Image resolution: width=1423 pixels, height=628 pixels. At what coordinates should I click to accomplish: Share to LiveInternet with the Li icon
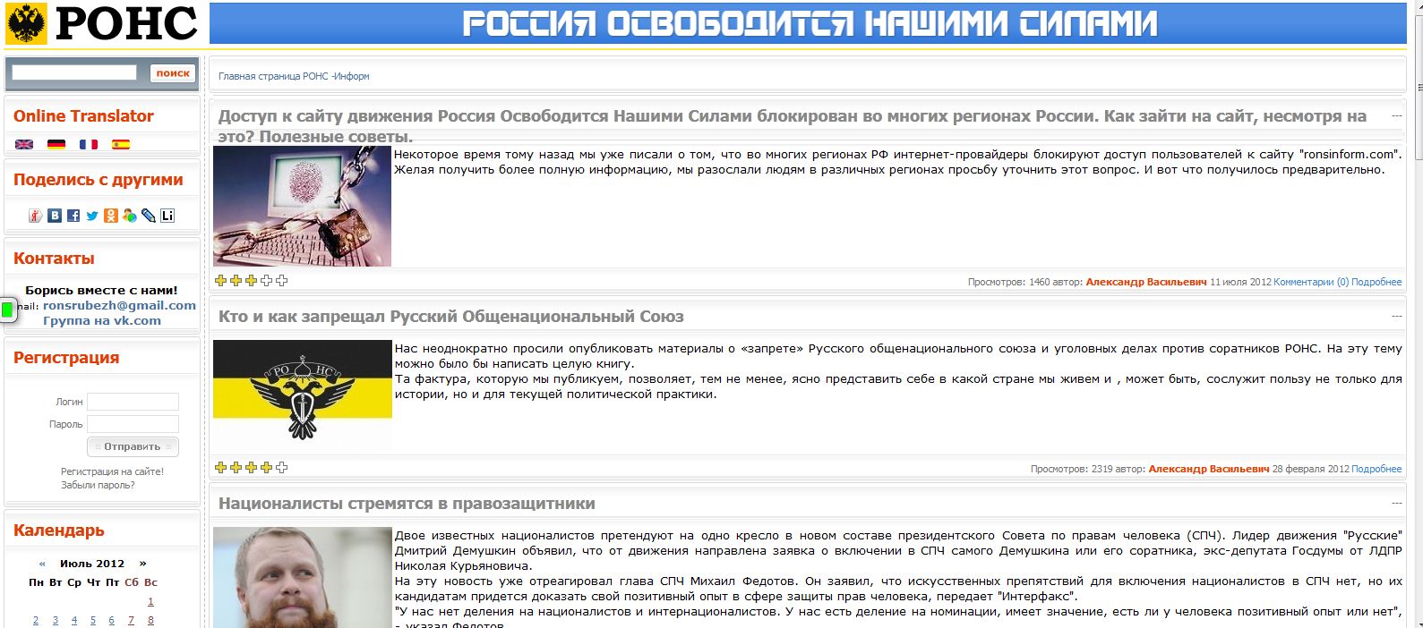167,216
